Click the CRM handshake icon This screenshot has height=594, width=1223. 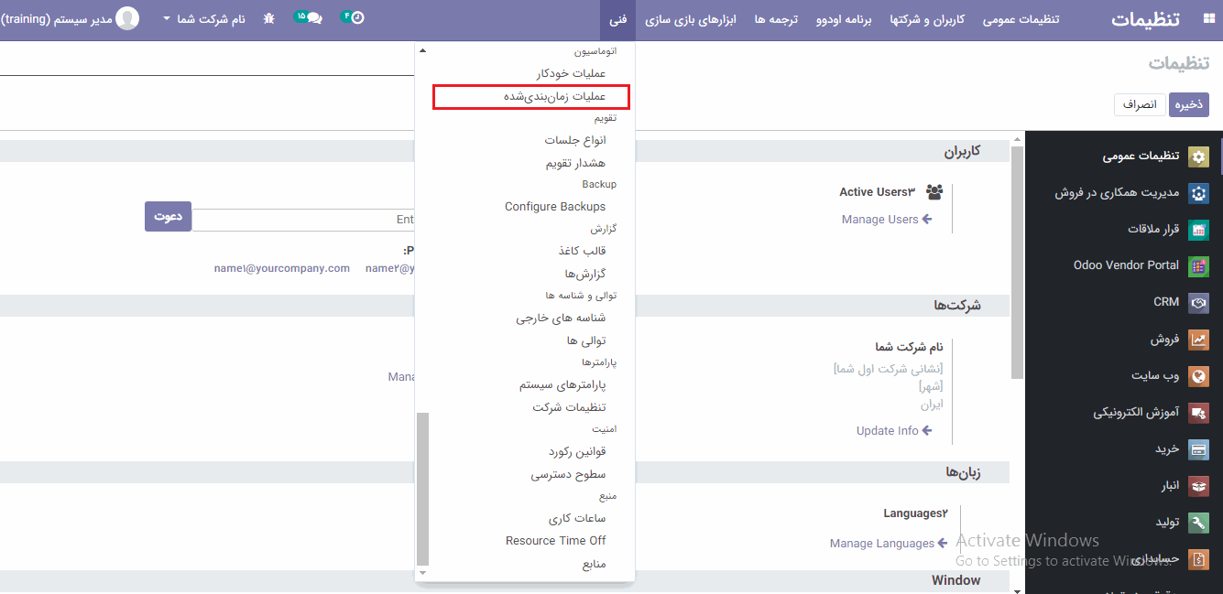tap(1198, 302)
